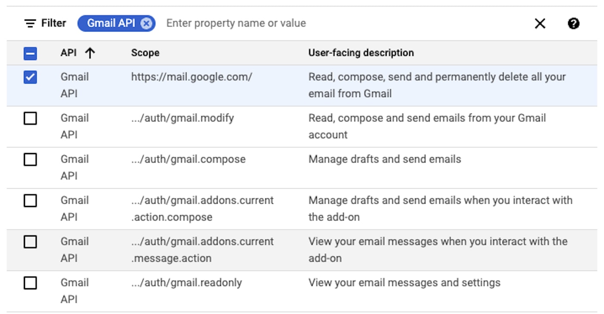Enable the gmail.compose scope checkbox
Screen dimensions: 604x314
tap(30, 160)
